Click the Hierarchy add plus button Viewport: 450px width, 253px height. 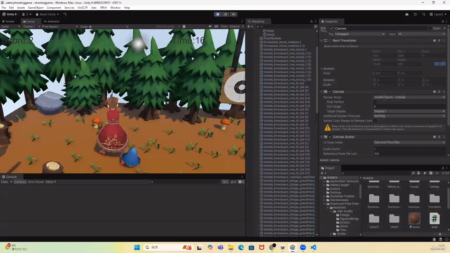[x=249, y=27]
